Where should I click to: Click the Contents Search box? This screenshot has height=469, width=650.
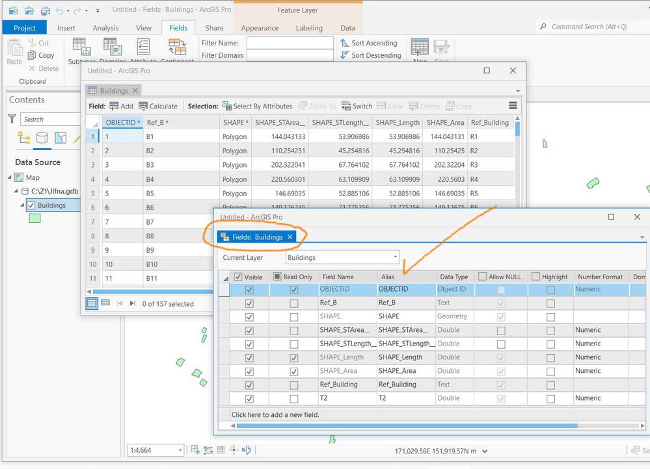click(51, 120)
